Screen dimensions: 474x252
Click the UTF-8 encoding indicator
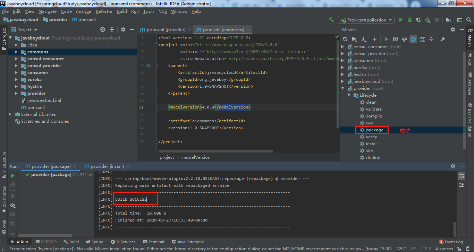point(425,249)
